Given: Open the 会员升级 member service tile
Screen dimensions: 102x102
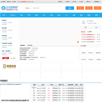Looking at the screenshot, I should (x=84, y=58).
